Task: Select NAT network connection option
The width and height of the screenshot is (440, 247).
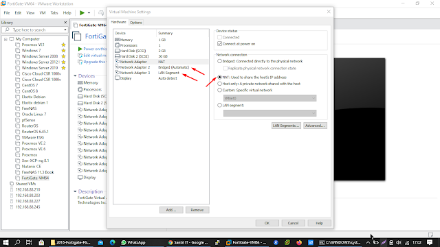Action: [x=220, y=78]
